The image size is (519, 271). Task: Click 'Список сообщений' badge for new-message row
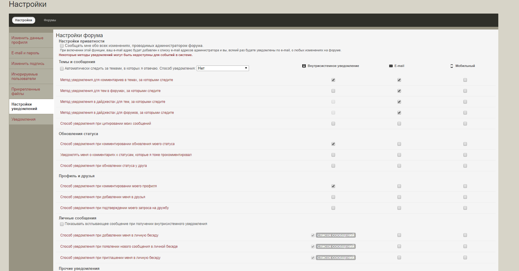click(x=336, y=247)
